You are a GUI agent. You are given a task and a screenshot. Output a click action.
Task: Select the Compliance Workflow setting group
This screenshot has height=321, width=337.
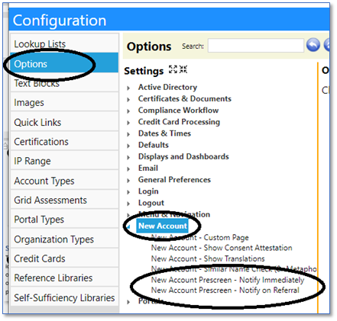coord(178,111)
